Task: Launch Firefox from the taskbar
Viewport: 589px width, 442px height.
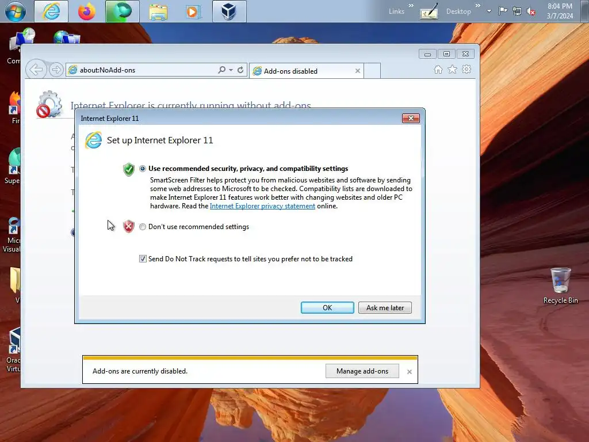Action: pyautogui.click(x=87, y=12)
